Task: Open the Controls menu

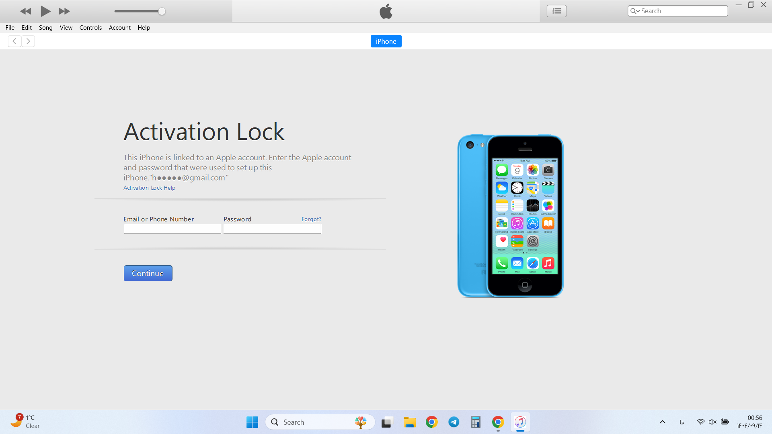Action: point(90,28)
